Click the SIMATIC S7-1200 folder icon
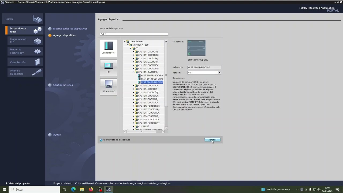 (131, 45)
